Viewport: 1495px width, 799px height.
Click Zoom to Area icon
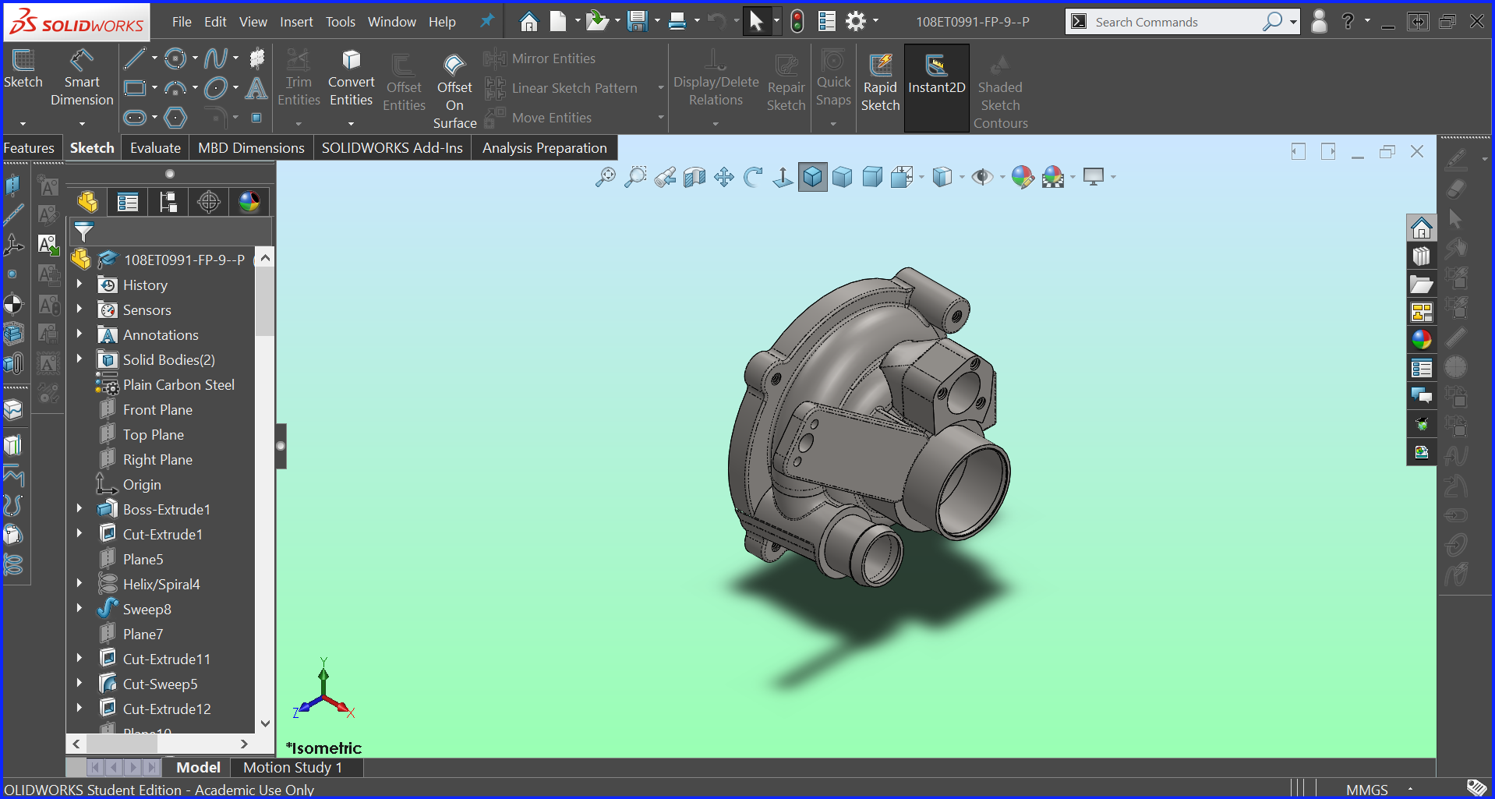click(x=635, y=177)
